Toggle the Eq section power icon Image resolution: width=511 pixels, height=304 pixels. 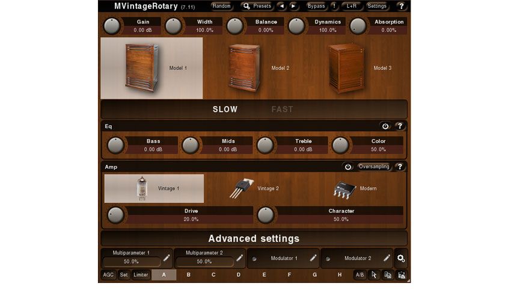click(x=385, y=126)
